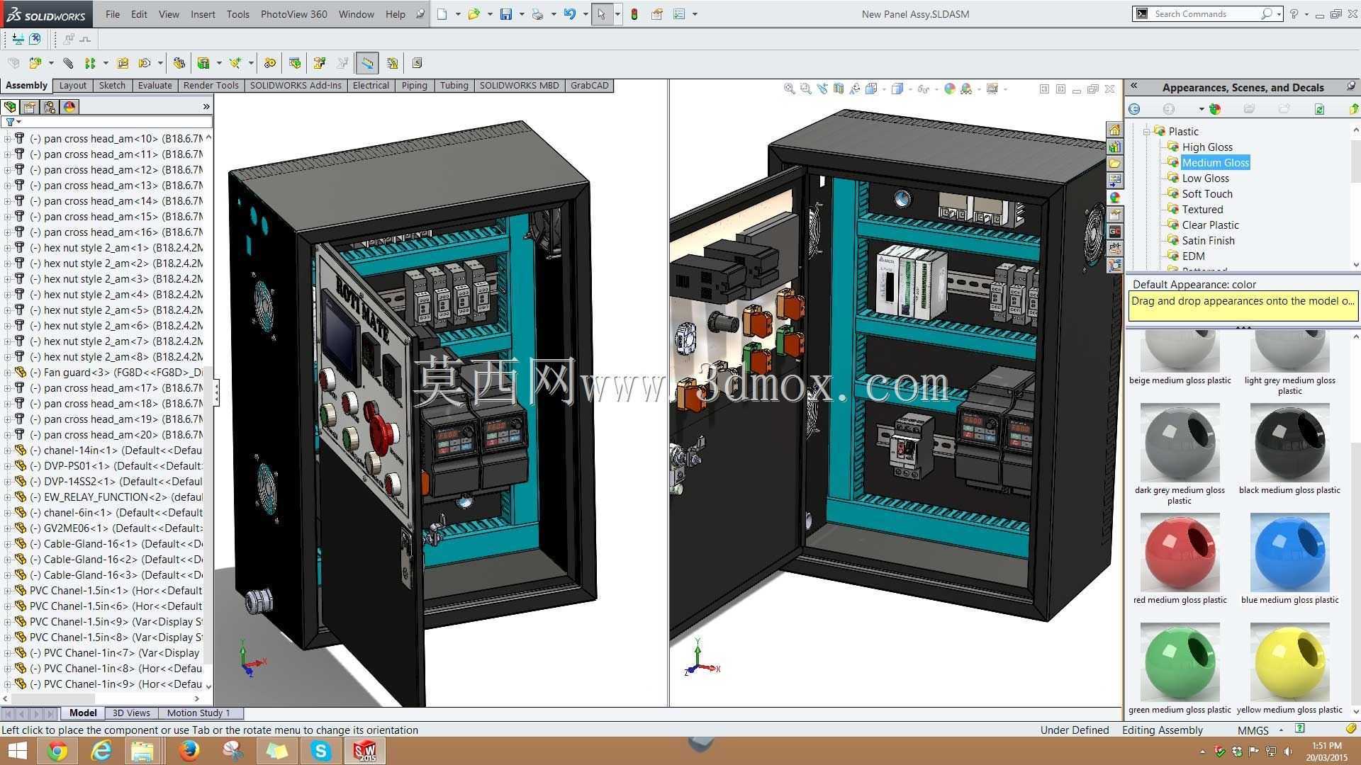The height and width of the screenshot is (765, 1361).
Task: Click the Edit Appearance color ball icon
Action: [x=950, y=89]
